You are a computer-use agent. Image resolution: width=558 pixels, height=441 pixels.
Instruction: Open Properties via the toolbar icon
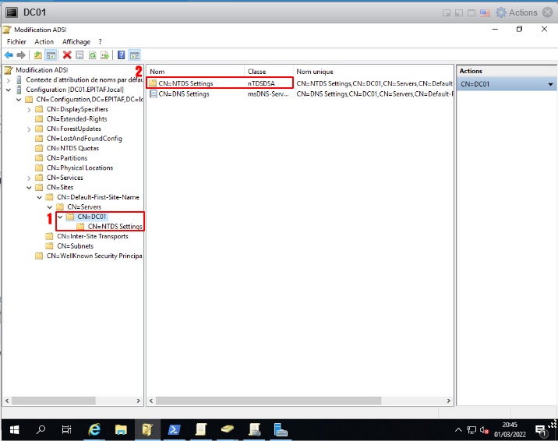(x=79, y=55)
